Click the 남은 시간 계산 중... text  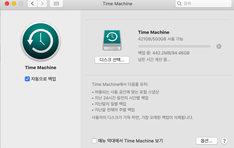point(154,59)
